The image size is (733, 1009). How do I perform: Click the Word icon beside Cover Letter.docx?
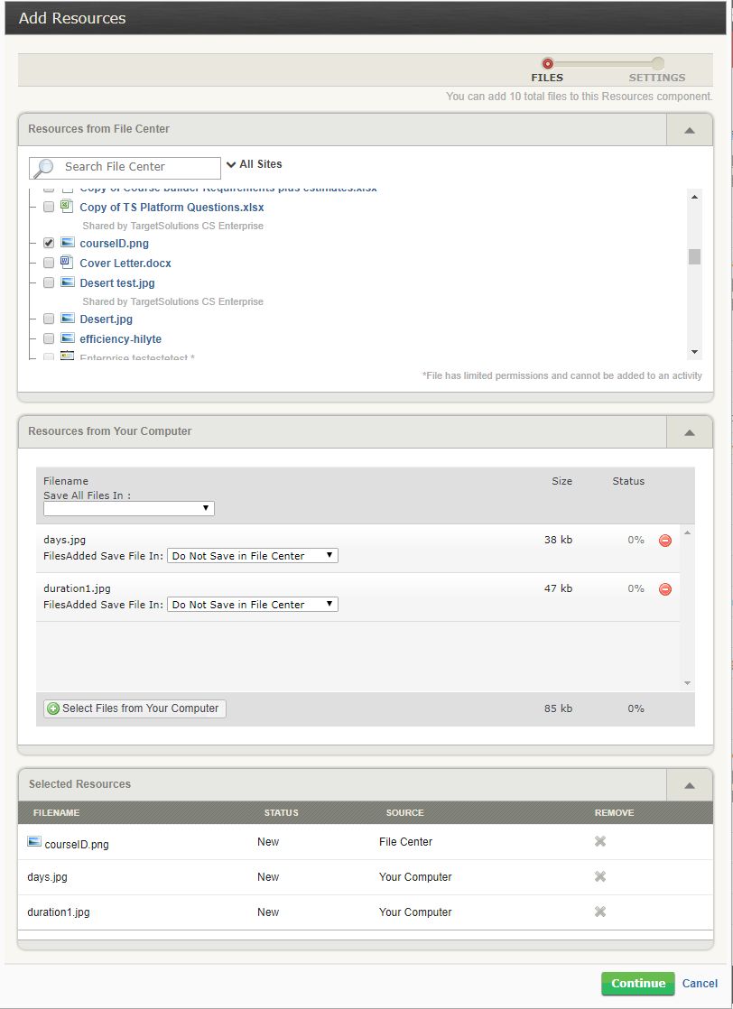tap(66, 263)
